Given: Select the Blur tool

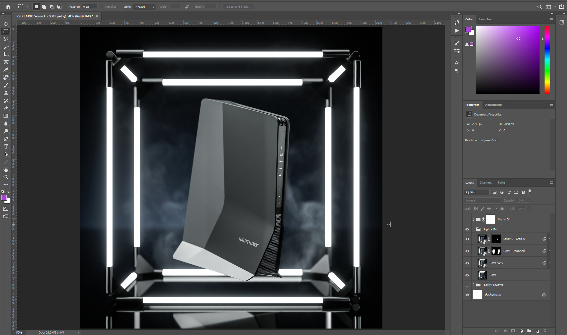Looking at the screenshot, I should pos(6,123).
